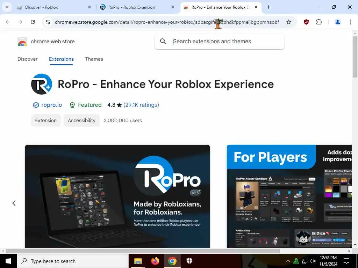Open Windows Security from the taskbar
Image resolution: width=358 pixels, height=268 pixels.
click(189, 261)
